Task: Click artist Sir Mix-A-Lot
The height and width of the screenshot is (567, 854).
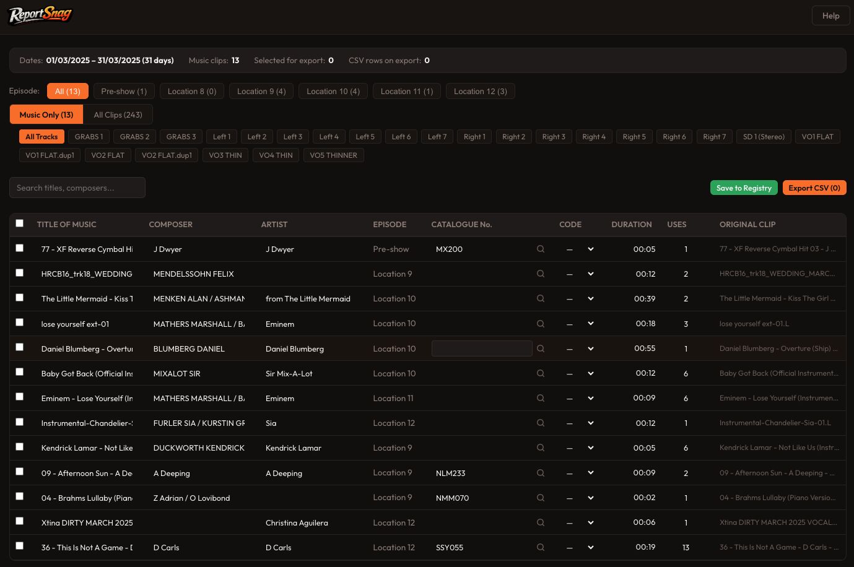Action: pyautogui.click(x=311, y=374)
